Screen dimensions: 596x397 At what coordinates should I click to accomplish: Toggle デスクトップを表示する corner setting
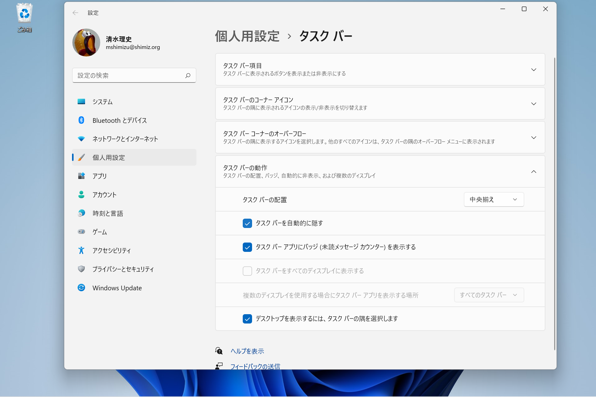[247, 319]
